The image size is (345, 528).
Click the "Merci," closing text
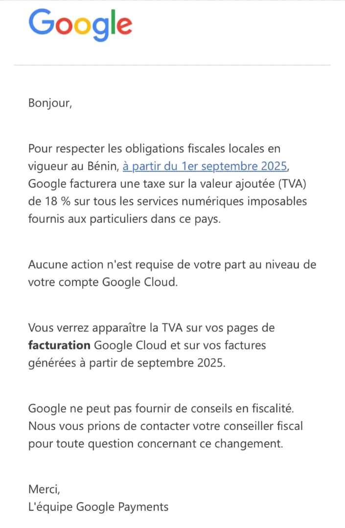click(44, 489)
